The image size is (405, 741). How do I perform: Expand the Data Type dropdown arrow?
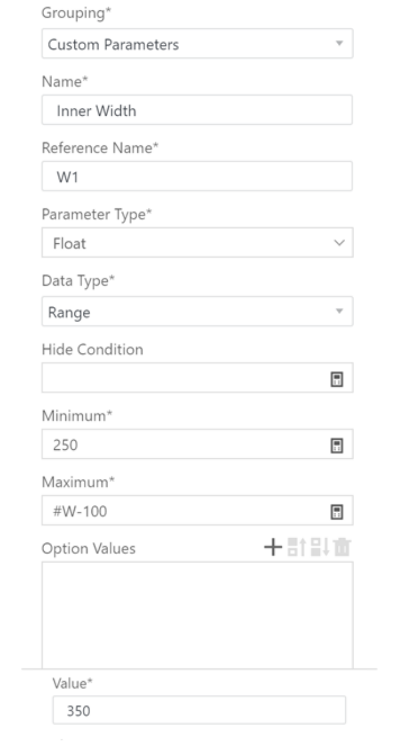[x=339, y=312]
